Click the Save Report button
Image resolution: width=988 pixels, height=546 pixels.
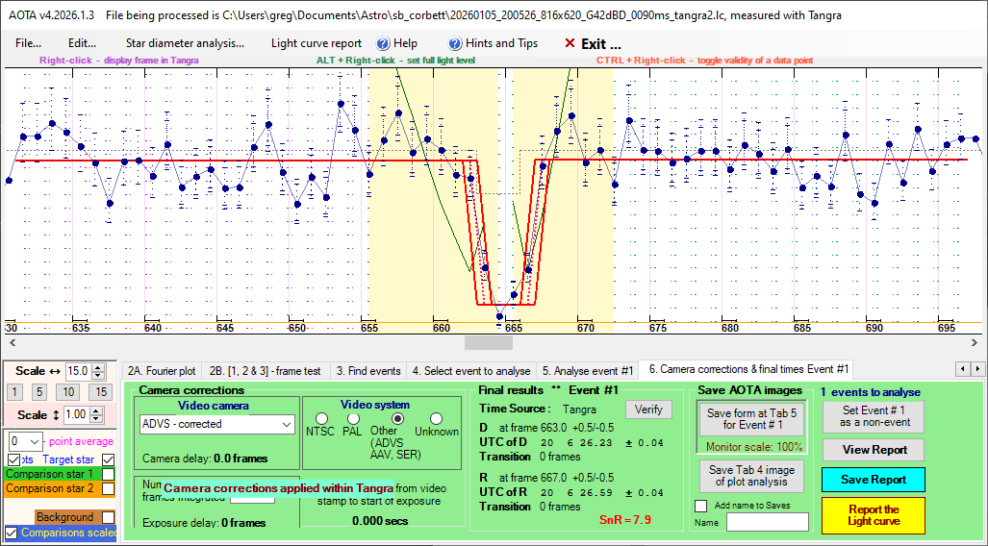coord(873,480)
